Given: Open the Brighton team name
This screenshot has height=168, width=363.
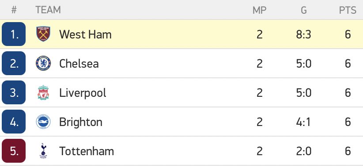Looking at the screenshot, I should coord(81,122).
